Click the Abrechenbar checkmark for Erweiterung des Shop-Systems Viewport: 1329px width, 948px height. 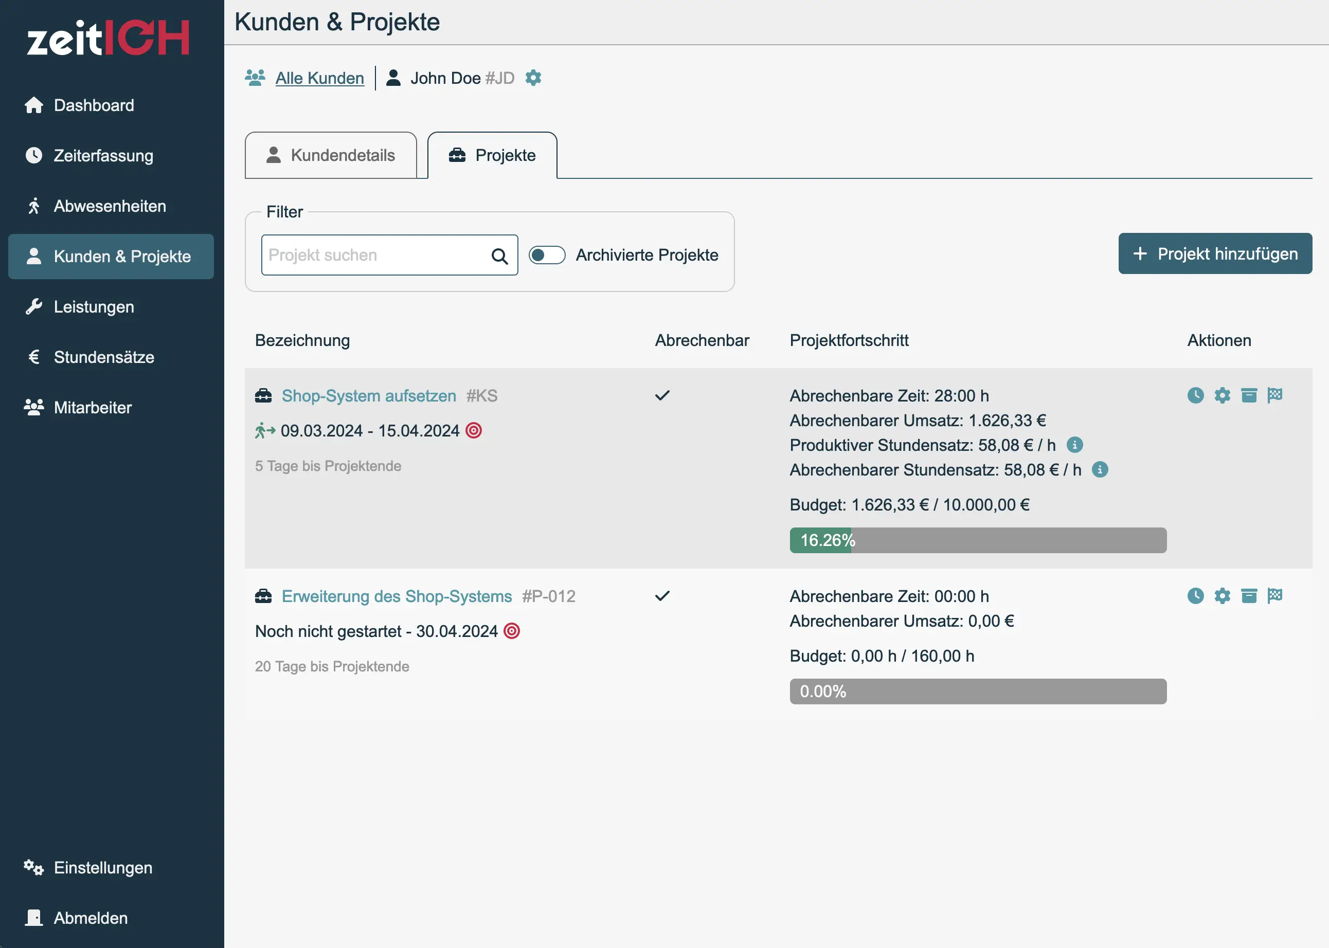pos(662,596)
